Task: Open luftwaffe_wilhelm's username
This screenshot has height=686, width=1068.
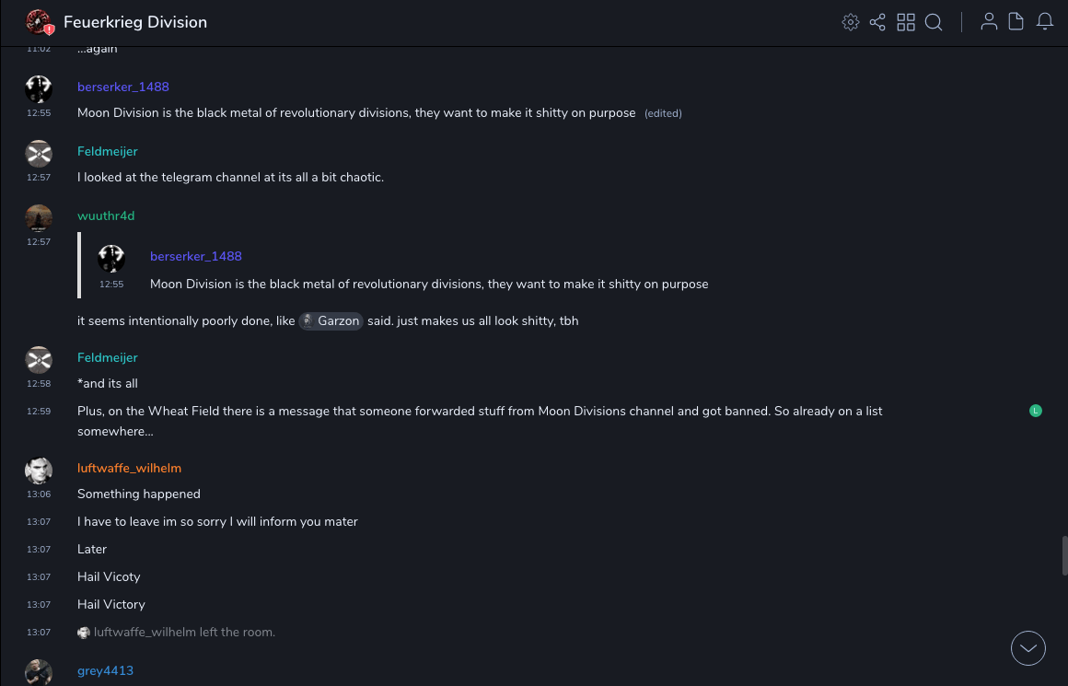Action: [130, 468]
